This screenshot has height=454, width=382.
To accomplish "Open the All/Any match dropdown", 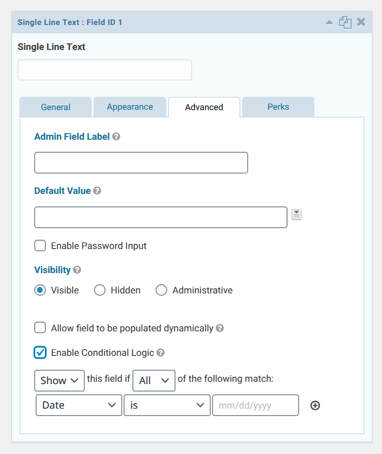I will pos(154,380).
